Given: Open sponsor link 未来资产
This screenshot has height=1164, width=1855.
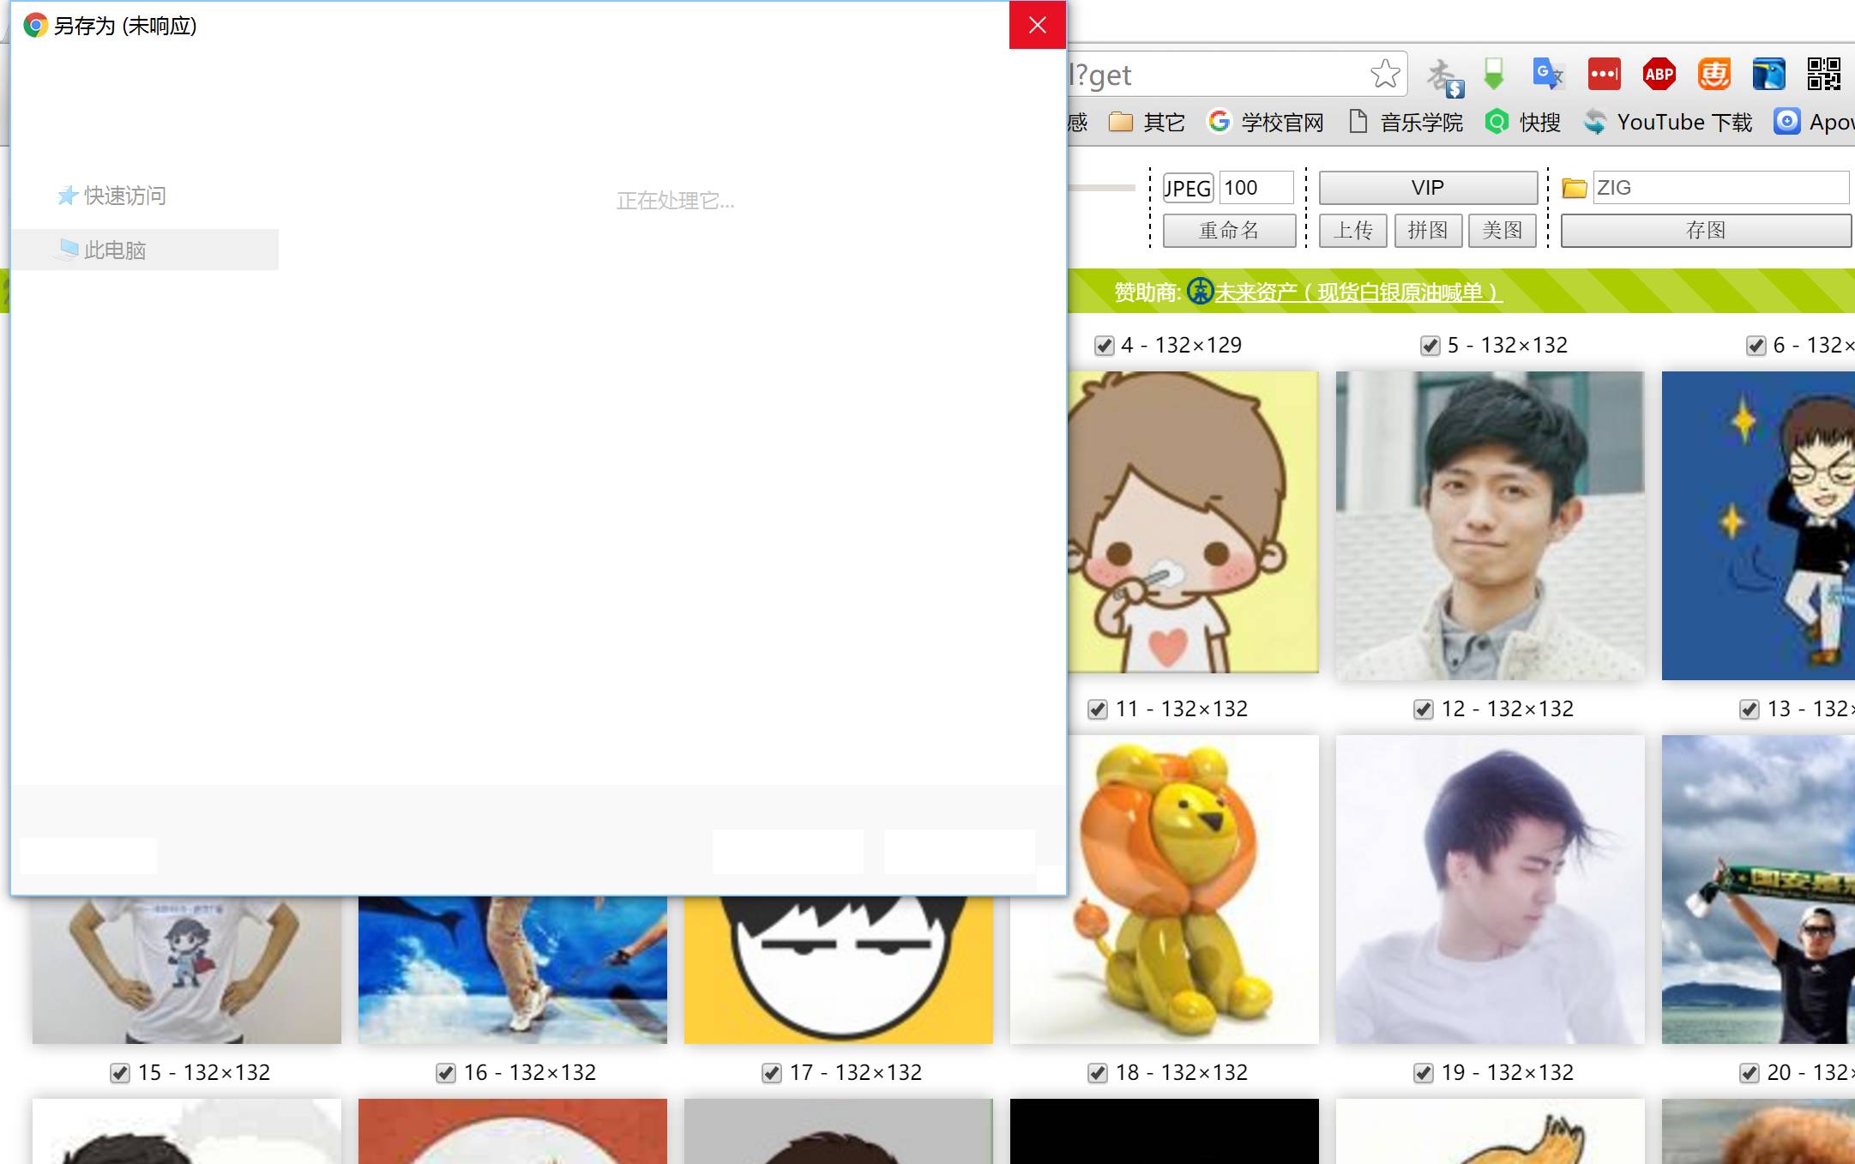Looking at the screenshot, I should (1358, 293).
